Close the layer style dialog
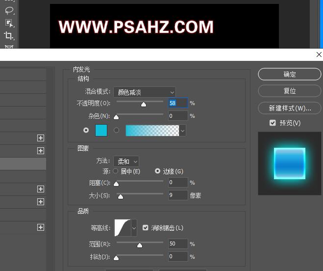The height and width of the screenshot is (271, 323). click(319, 54)
